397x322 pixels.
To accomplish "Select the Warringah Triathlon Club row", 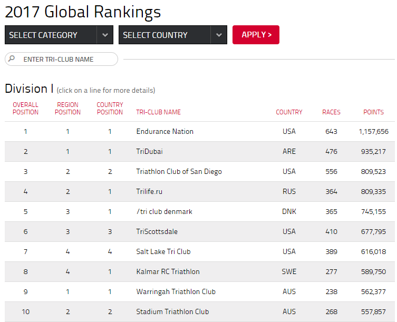I will pos(199,291).
